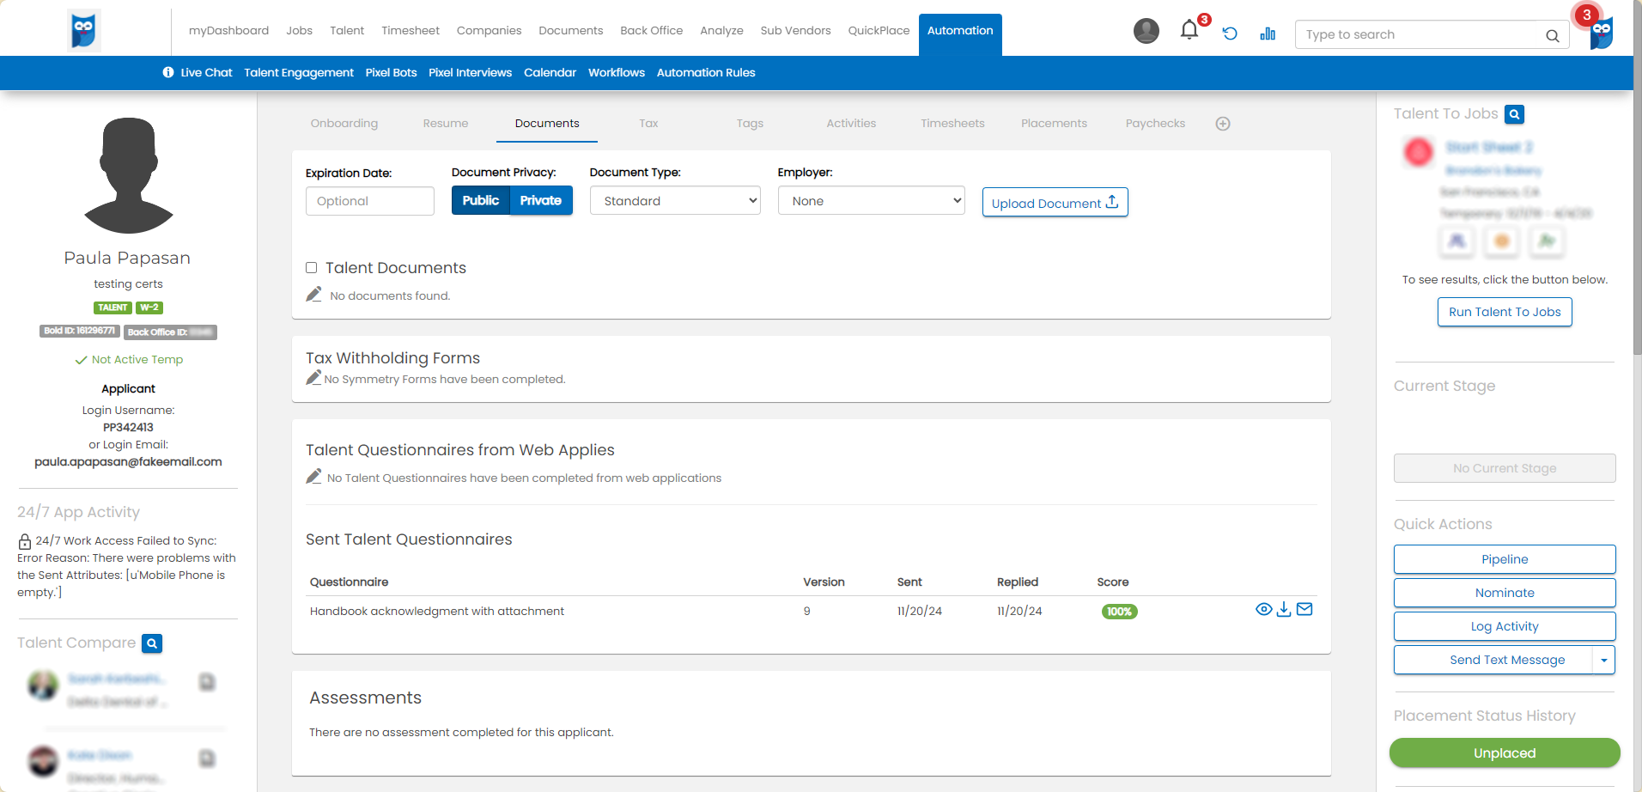The height and width of the screenshot is (792, 1642).
Task: Check the Talent Documents checkbox
Action: (312, 268)
